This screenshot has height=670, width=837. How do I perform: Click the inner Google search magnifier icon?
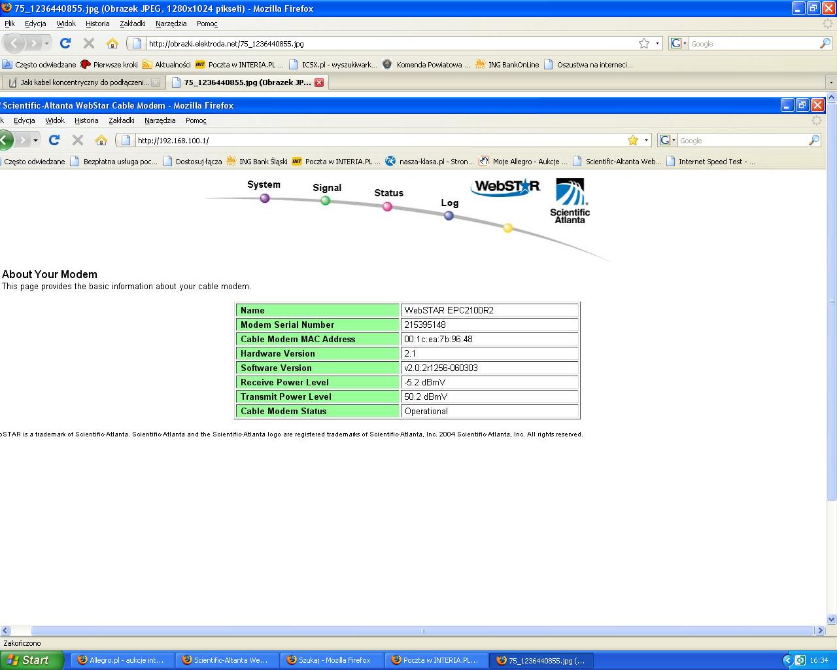[x=814, y=140]
